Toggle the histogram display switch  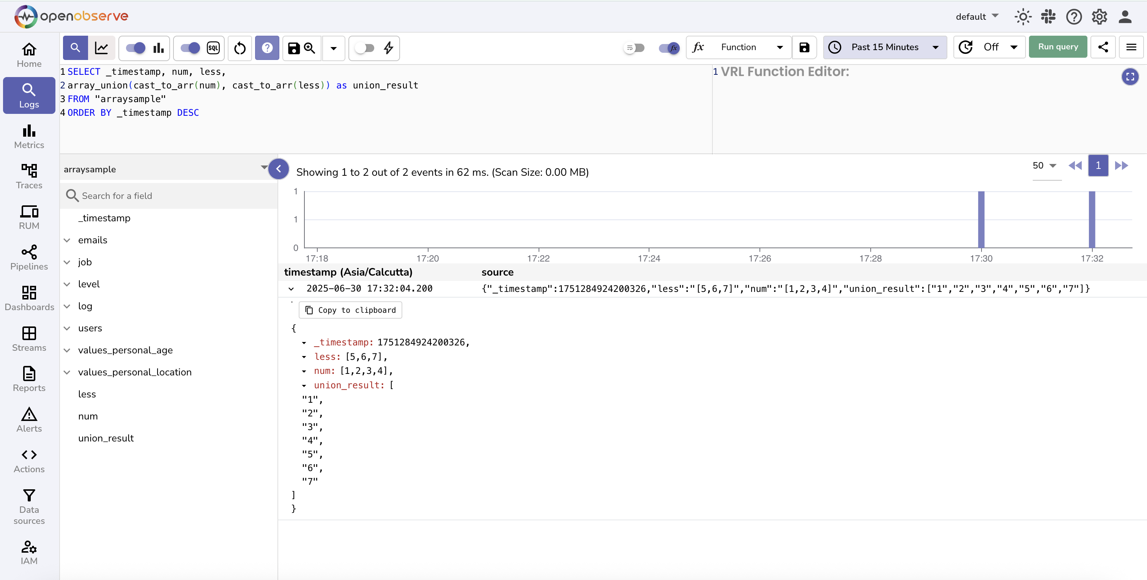point(136,48)
